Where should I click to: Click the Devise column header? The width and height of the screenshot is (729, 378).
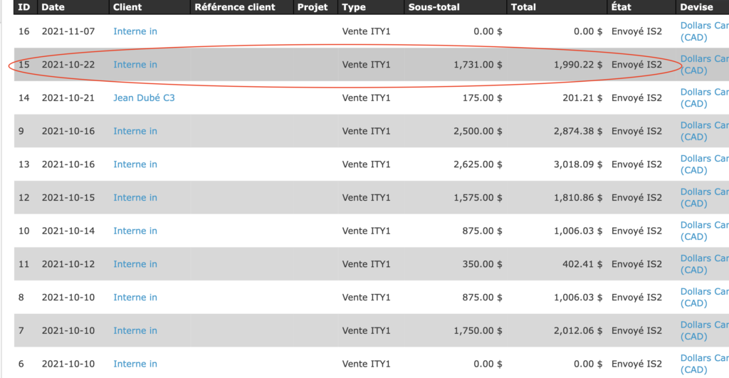[696, 7]
